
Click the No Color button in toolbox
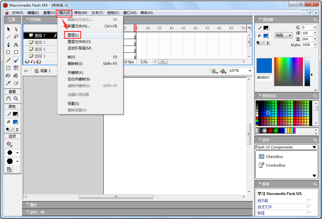pyautogui.click(x=13, y=129)
